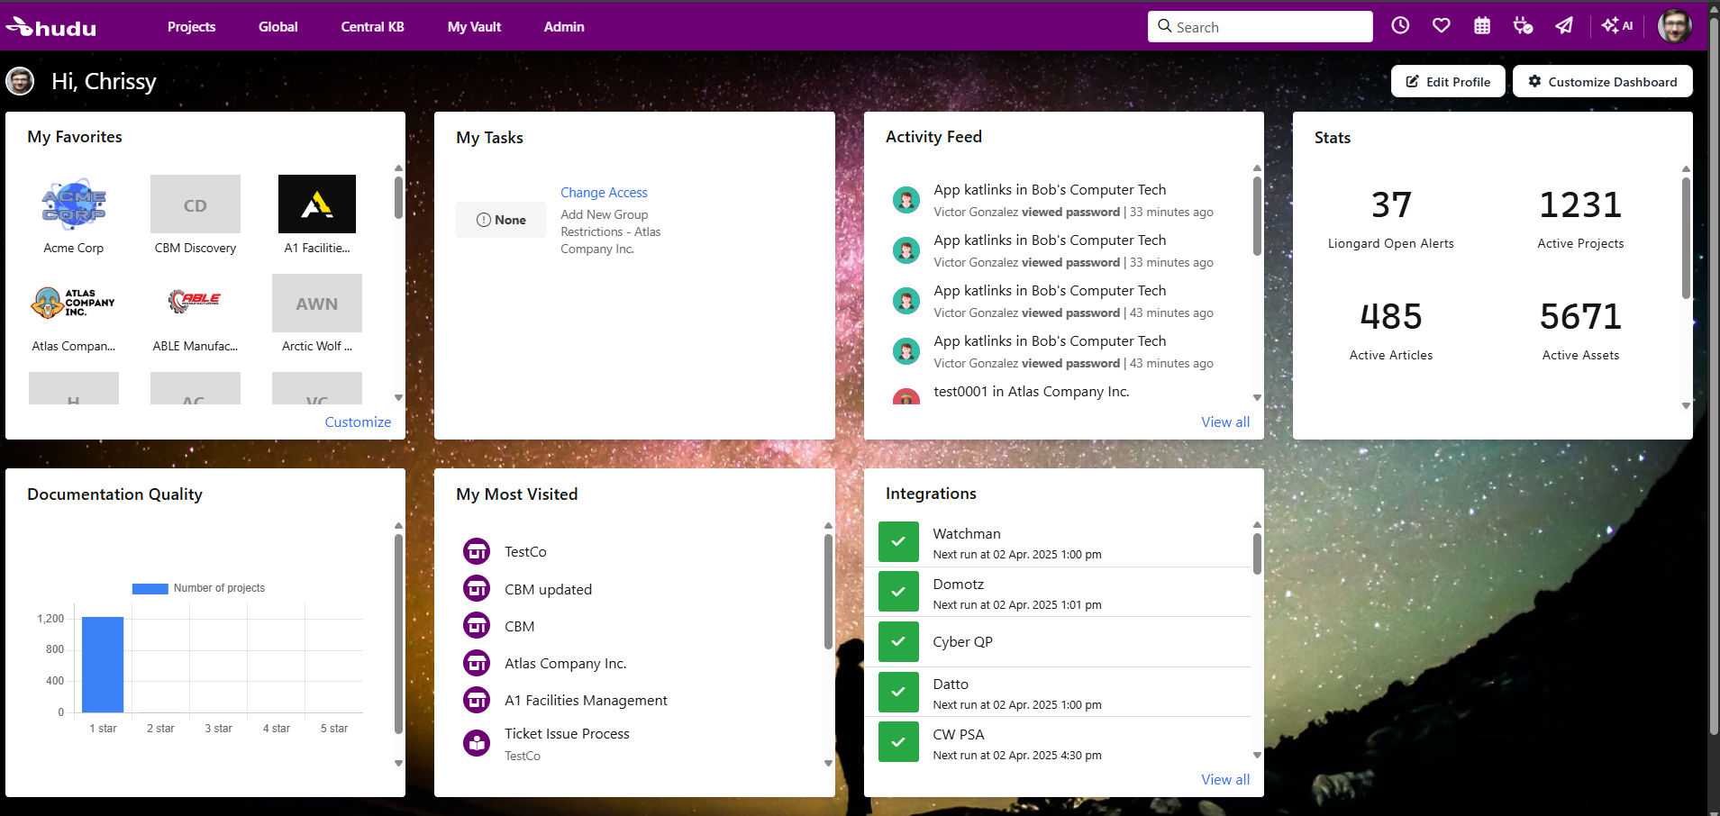Open A1 Facilities favorite logo
Viewport: 1720px width, 816px height.
pos(317,204)
